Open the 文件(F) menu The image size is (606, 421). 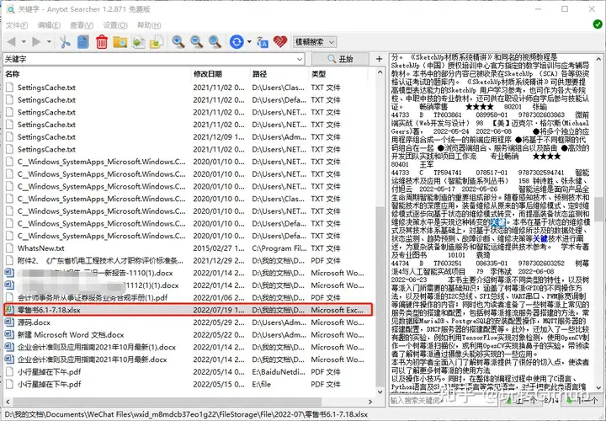[17, 25]
